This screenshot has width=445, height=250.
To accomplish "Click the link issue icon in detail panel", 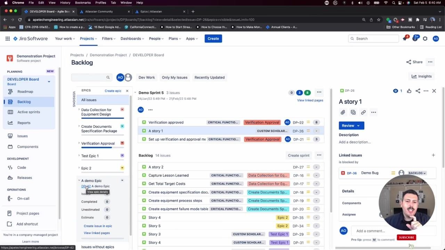I will (x=363, y=112).
